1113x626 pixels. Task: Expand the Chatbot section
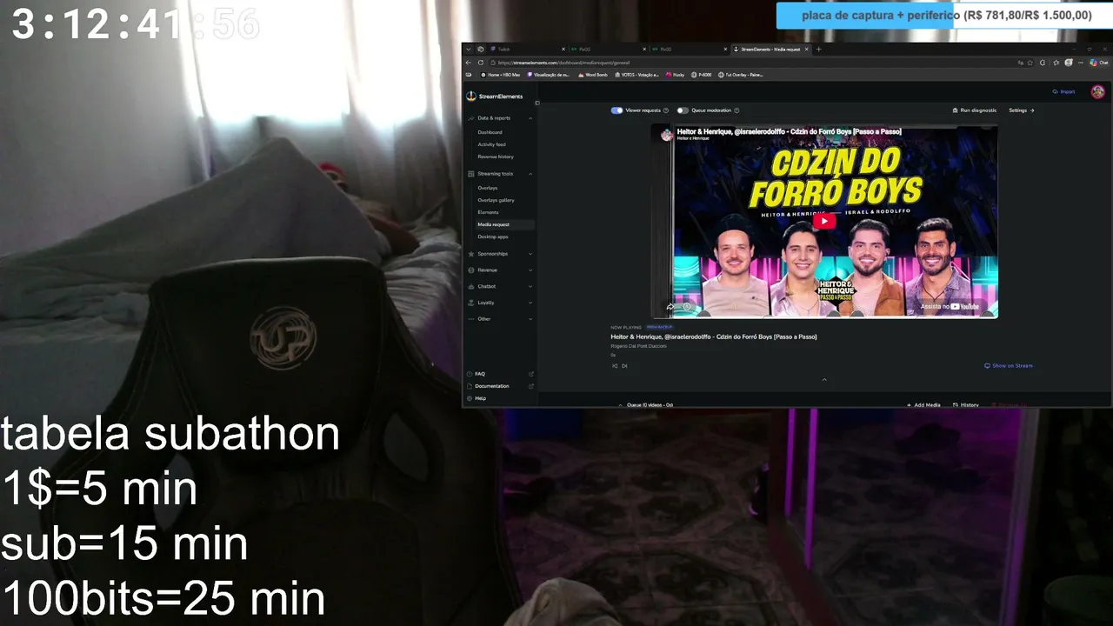pyautogui.click(x=530, y=286)
